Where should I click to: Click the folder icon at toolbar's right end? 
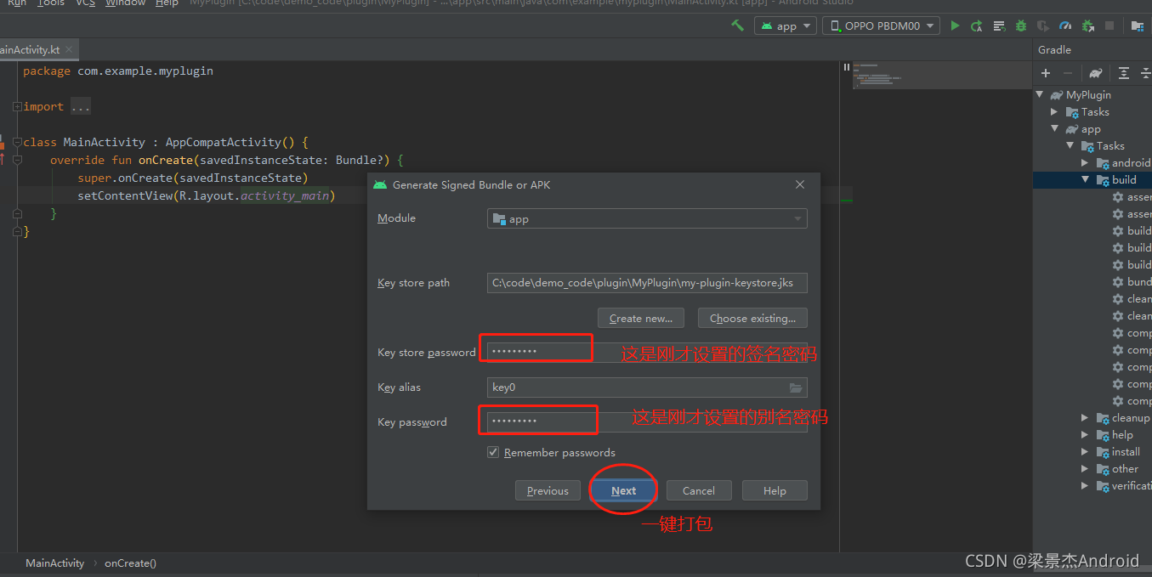click(x=1138, y=25)
